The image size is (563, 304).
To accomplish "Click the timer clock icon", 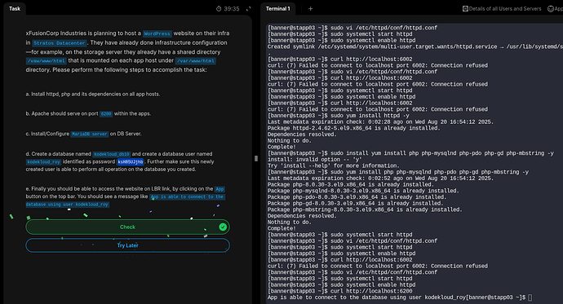I will [219, 9].
